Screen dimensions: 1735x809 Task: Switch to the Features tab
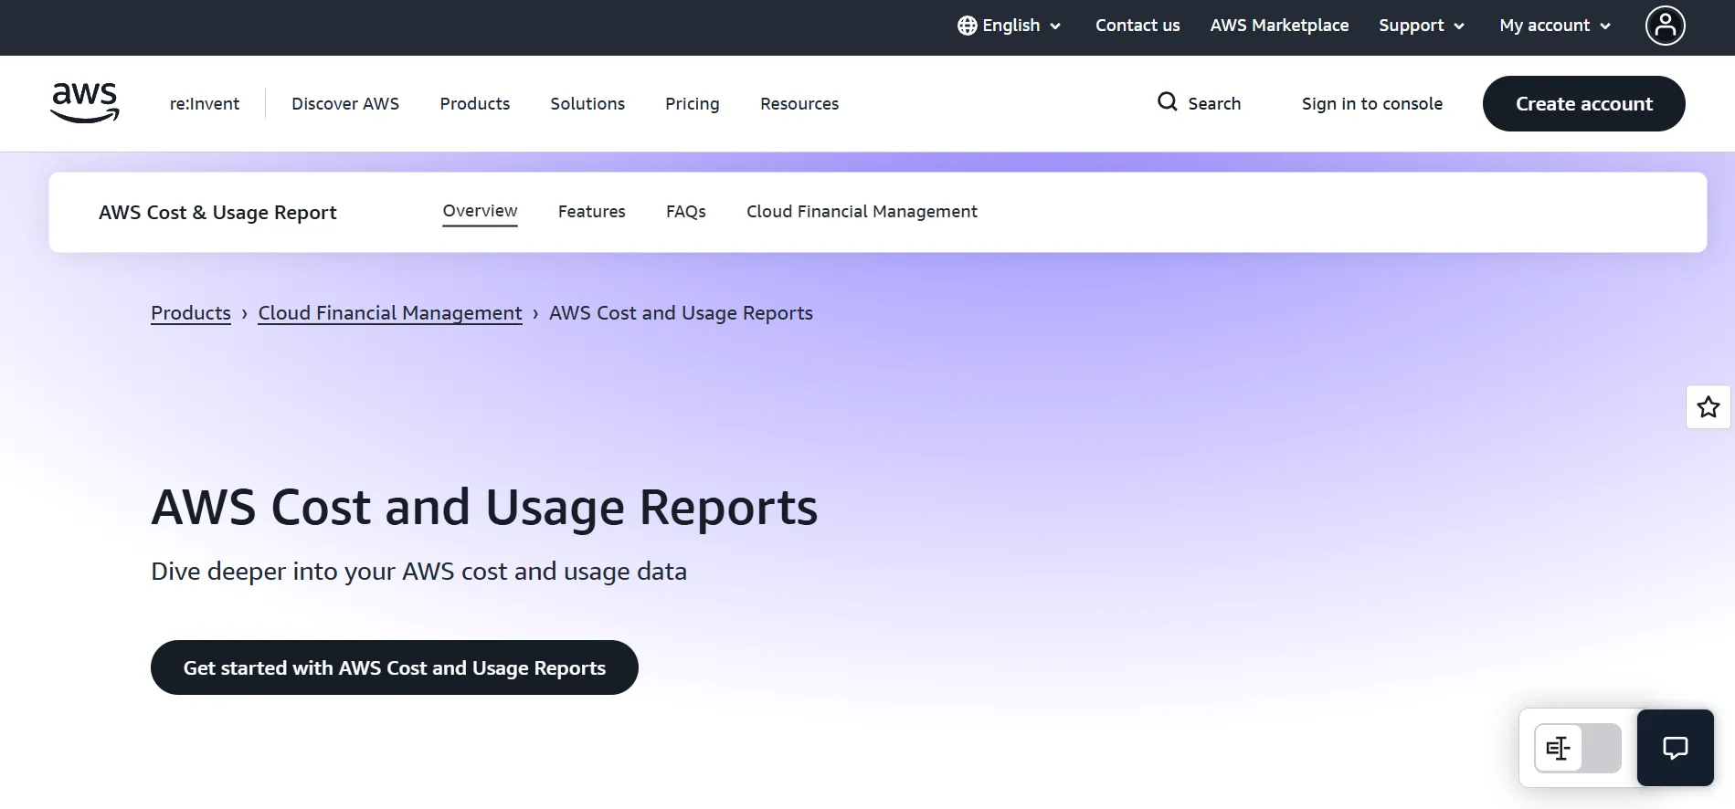point(592,212)
